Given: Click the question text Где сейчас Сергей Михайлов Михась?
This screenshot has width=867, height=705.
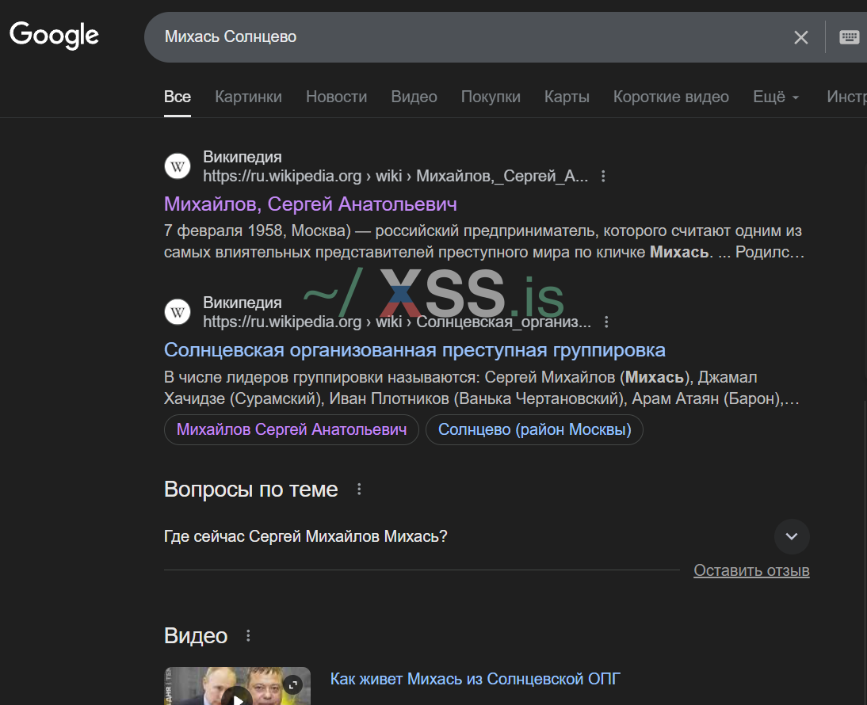Looking at the screenshot, I should point(305,536).
